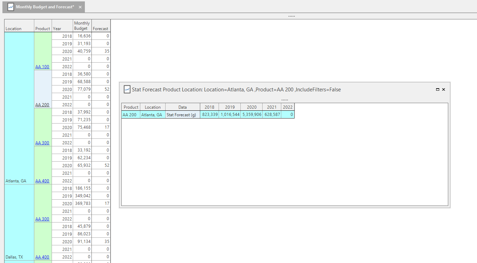Open the AA 100 product link
477x263 pixels.
[x=42, y=66]
